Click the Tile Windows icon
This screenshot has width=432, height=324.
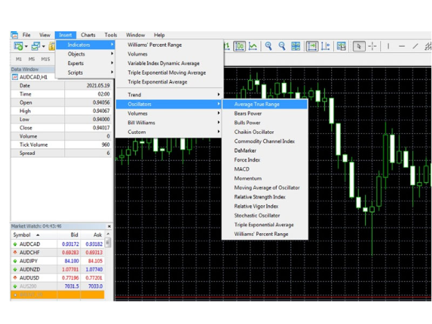coord(295,46)
